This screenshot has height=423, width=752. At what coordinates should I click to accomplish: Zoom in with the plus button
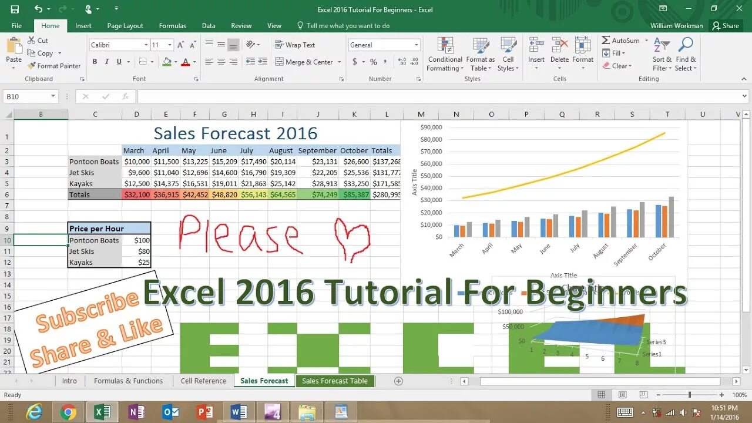click(x=721, y=395)
